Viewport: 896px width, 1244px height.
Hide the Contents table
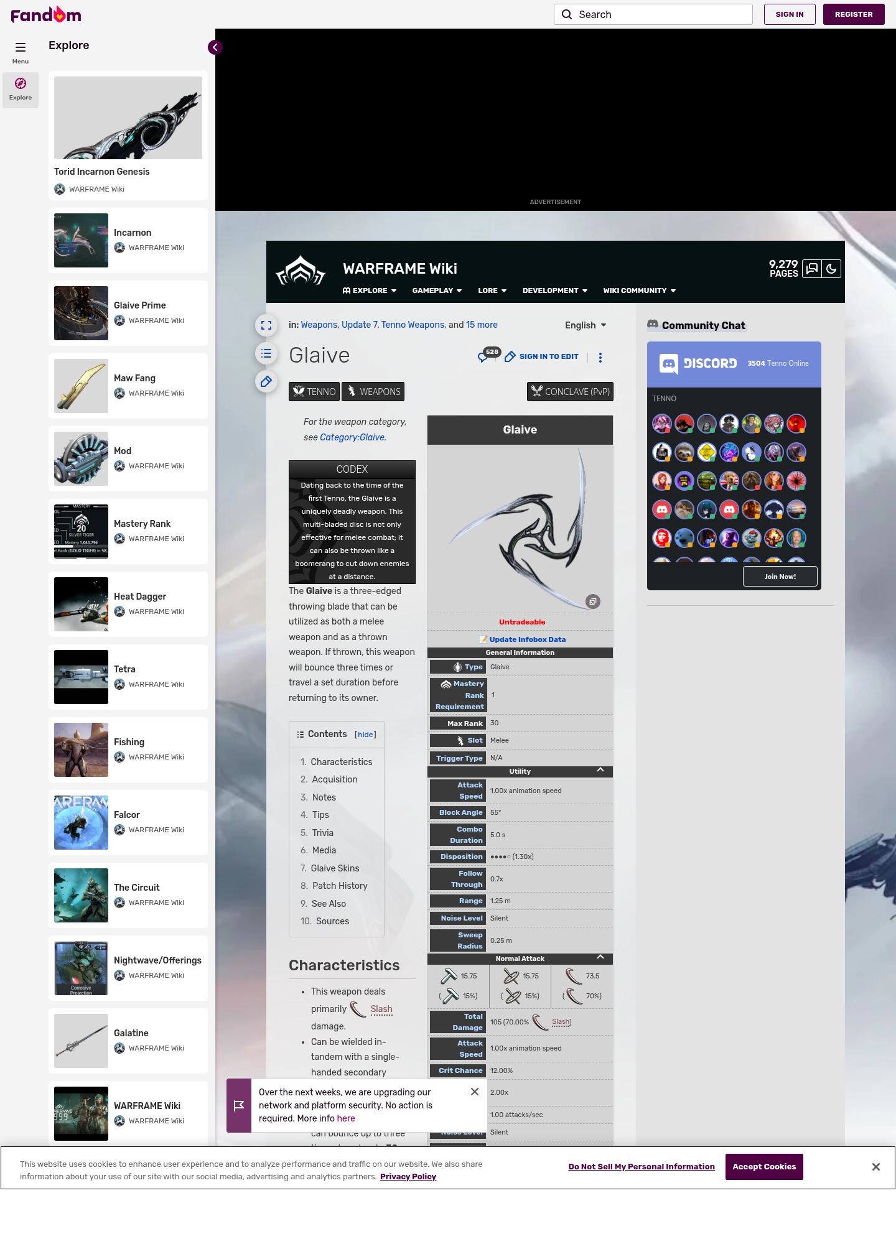[x=365, y=735]
